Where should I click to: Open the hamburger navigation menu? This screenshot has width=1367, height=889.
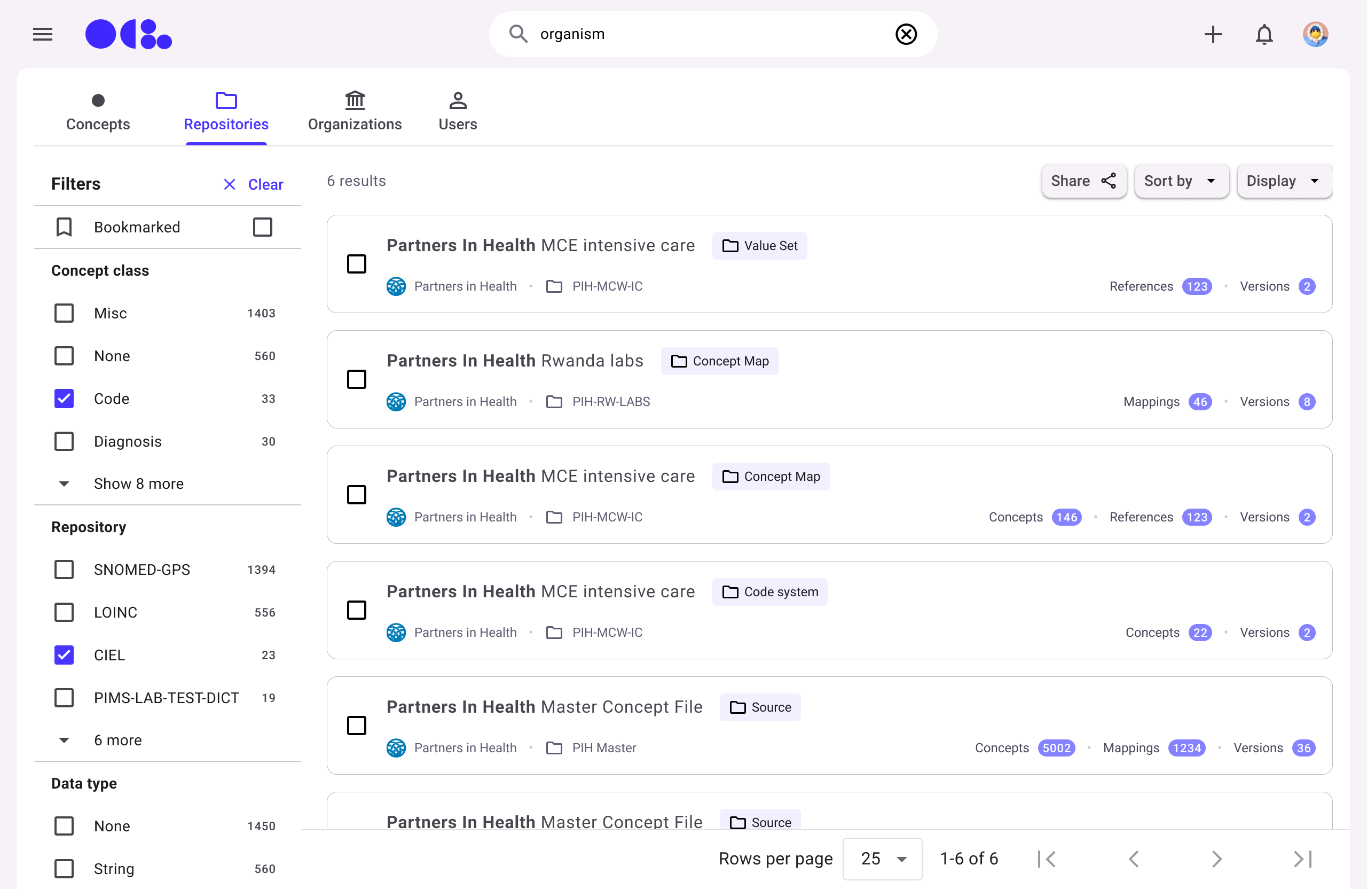click(x=43, y=35)
